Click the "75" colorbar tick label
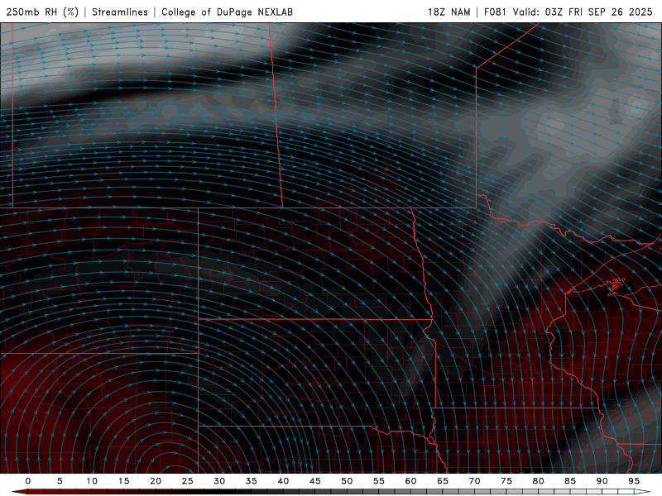Image resolution: width=662 pixels, height=496 pixels. 506,481
